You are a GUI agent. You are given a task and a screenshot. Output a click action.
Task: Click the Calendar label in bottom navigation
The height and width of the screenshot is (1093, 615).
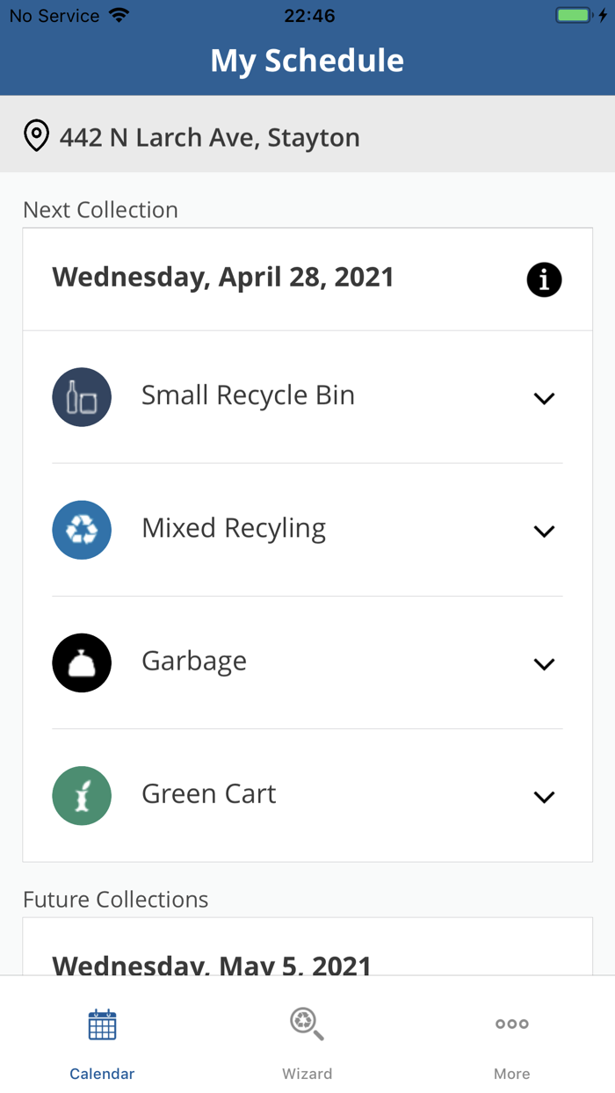pyautogui.click(x=102, y=1074)
